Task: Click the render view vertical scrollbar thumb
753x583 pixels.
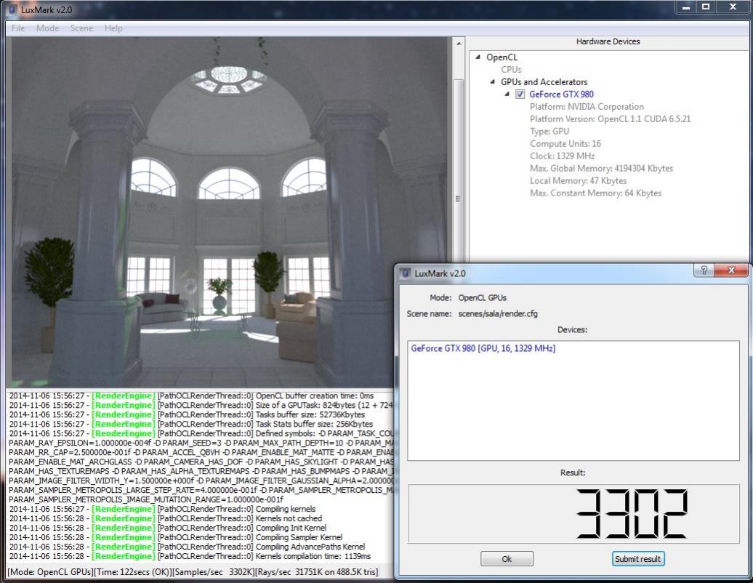Action: click(458, 198)
